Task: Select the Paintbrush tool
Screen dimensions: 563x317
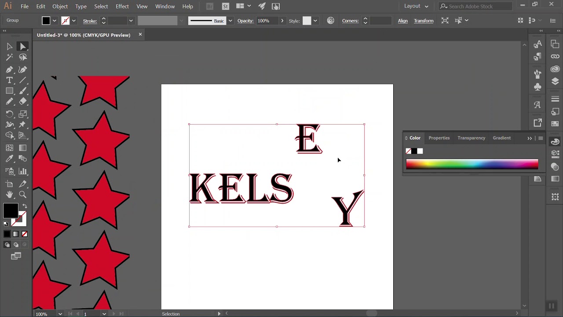Action: pos(23,91)
